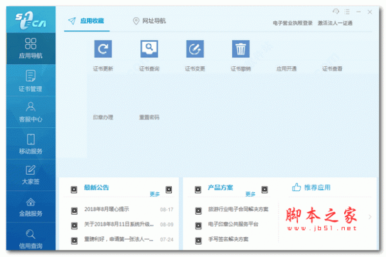Minimize the window
Screen dimensions: 386x257
pyautogui.click(x=358, y=12)
